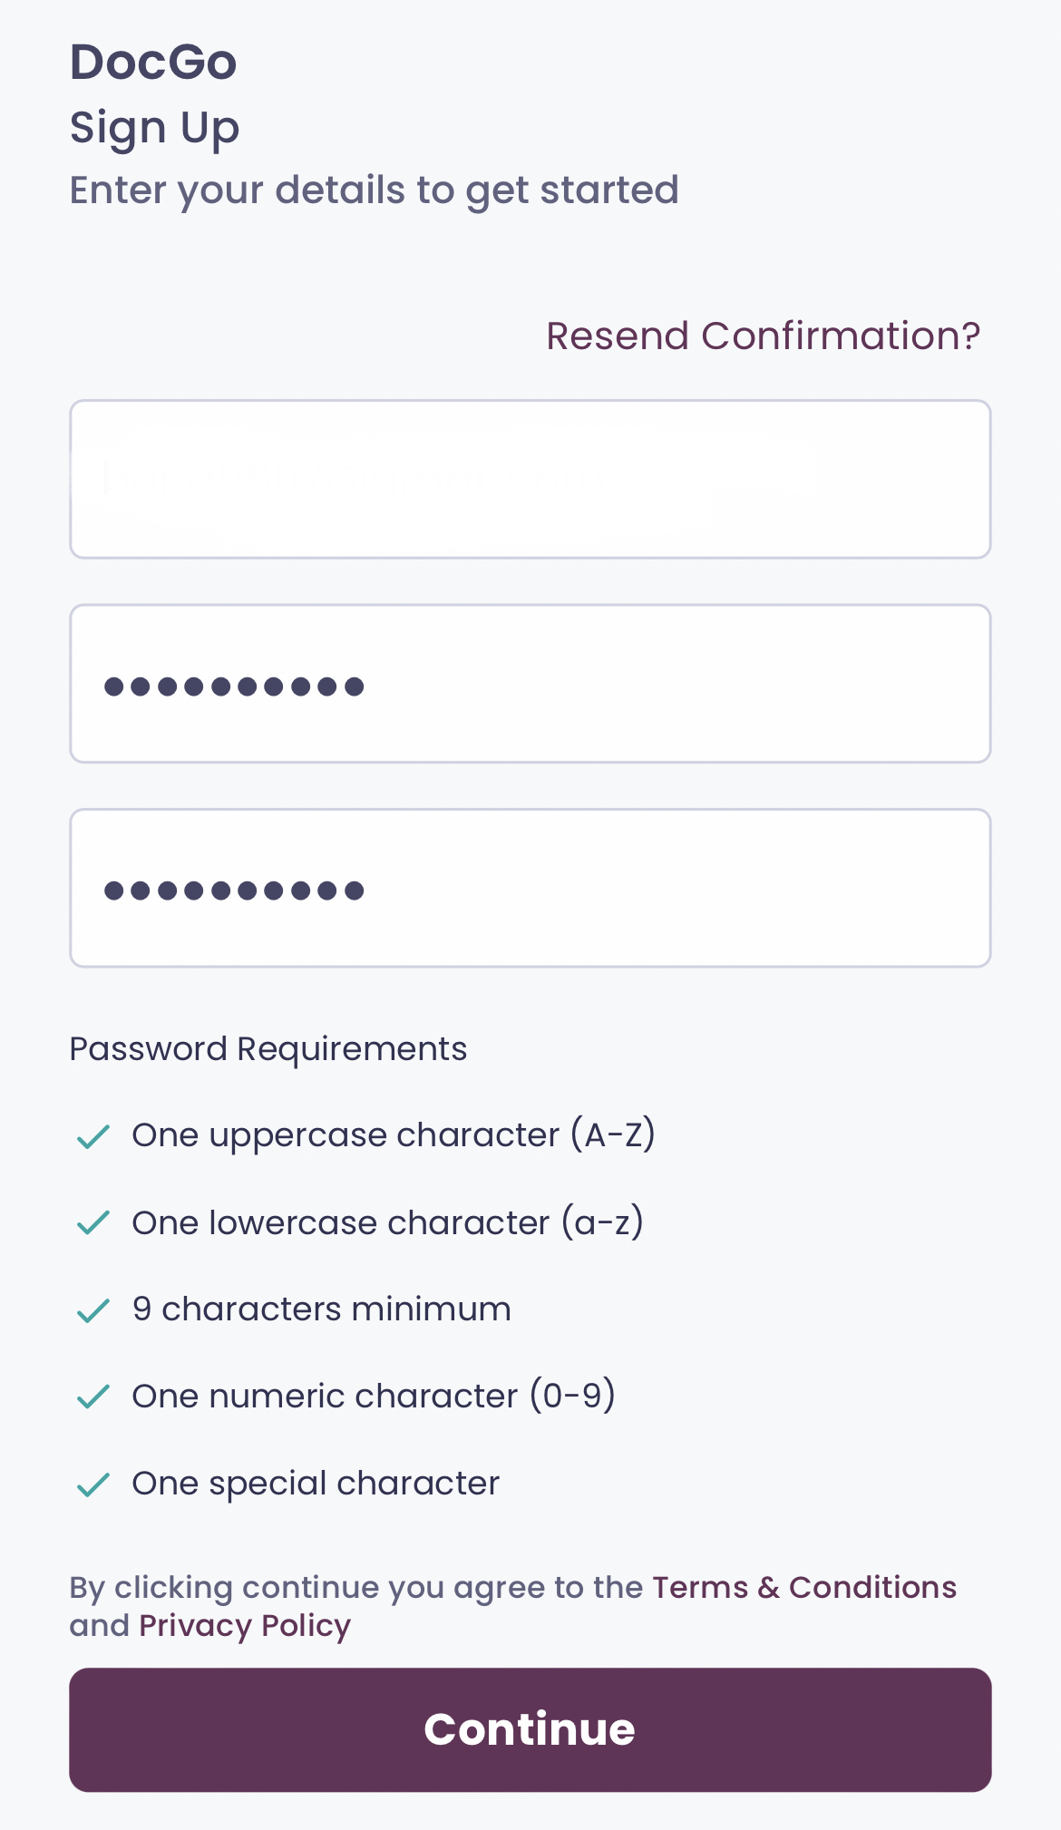Open the Terms & Conditions link
The width and height of the screenshot is (1061, 1830).
click(x=804, y=1587)
